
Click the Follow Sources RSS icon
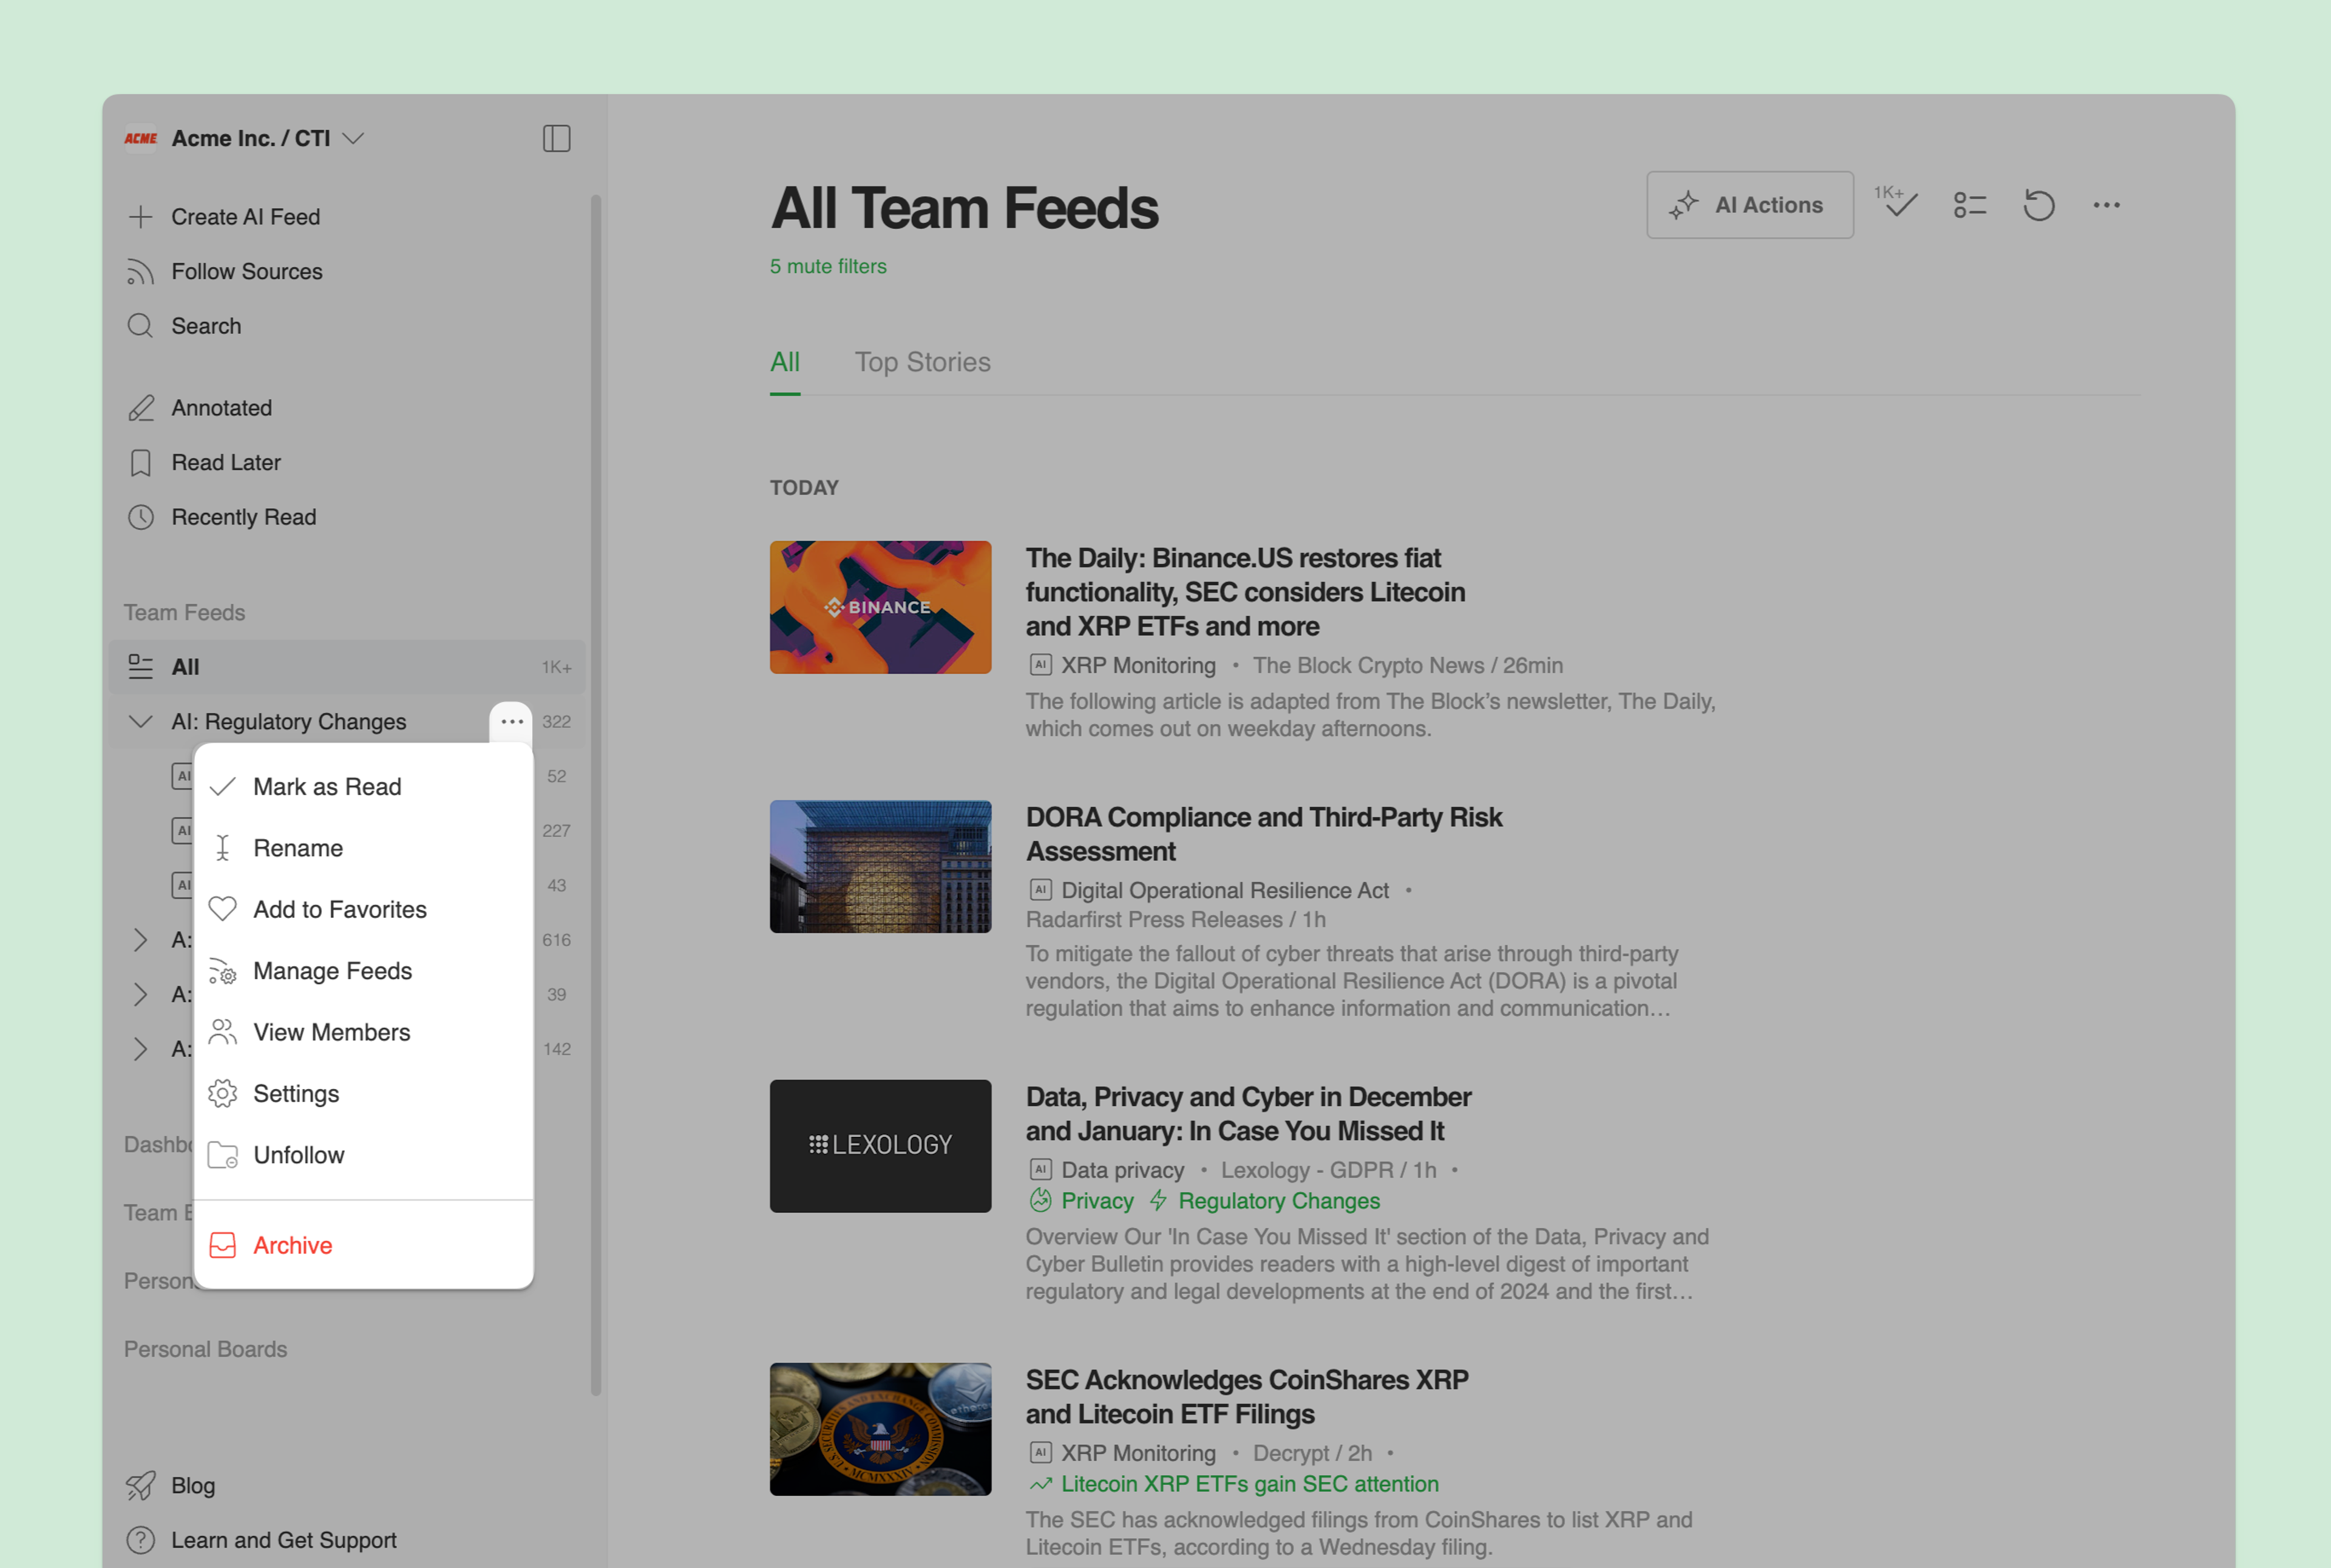(141, 272)
